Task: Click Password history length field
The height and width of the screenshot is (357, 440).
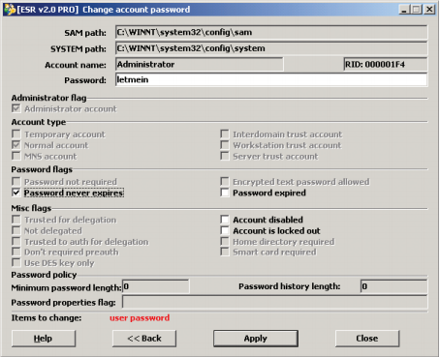Action: coord(393,286)
